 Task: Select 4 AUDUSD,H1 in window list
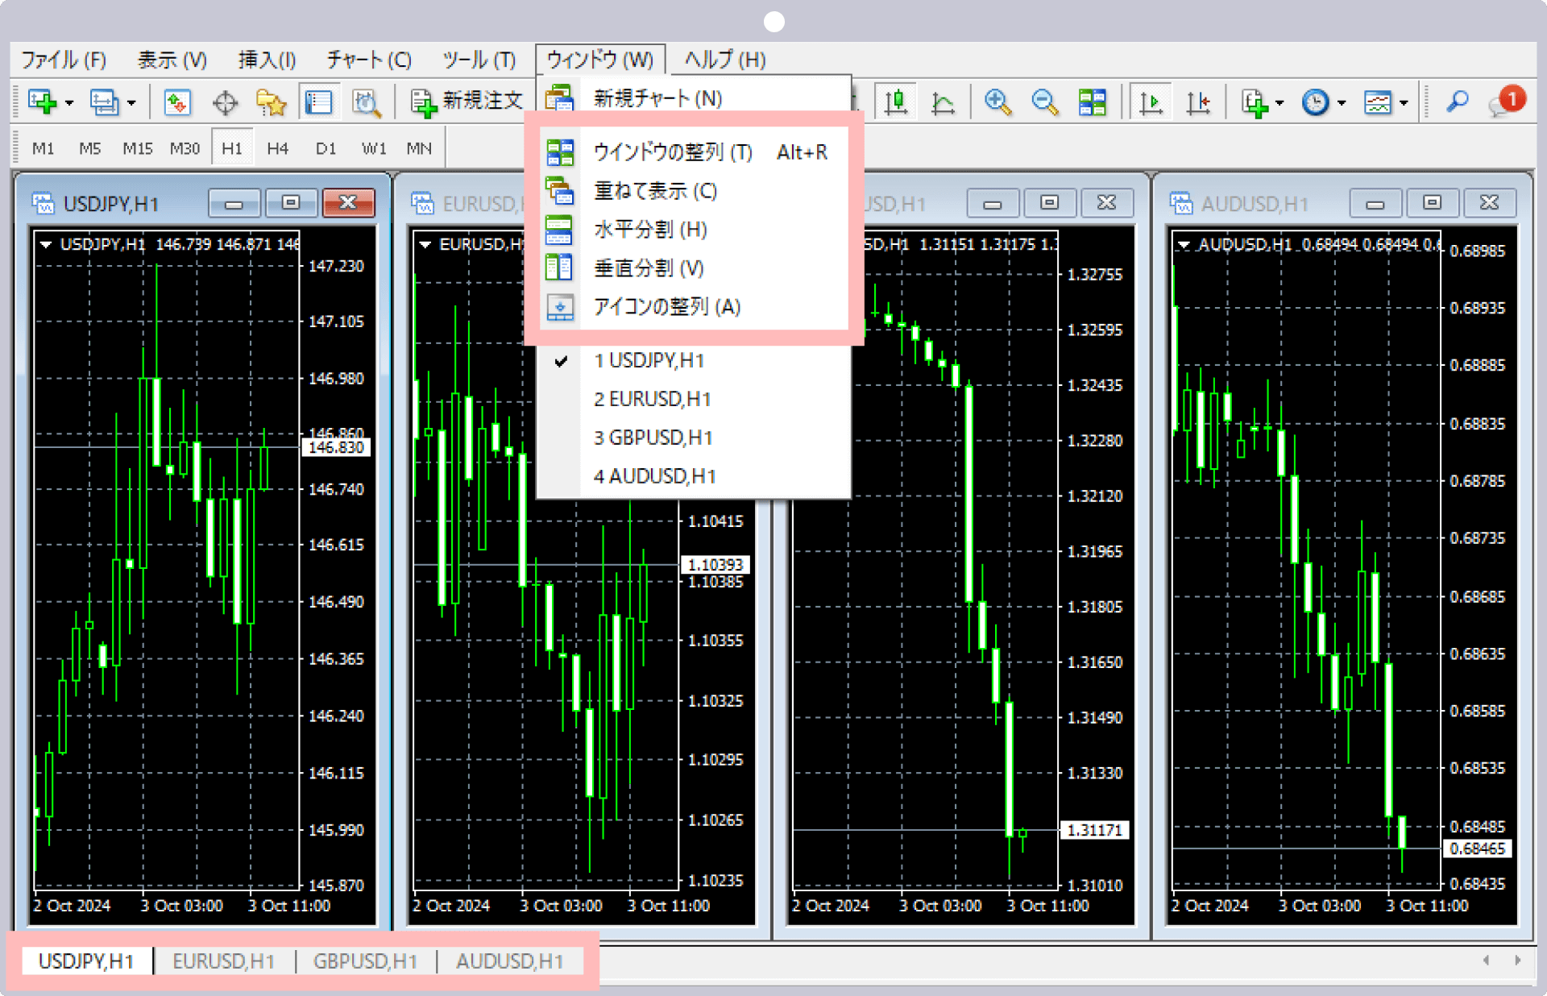[654, 476]
